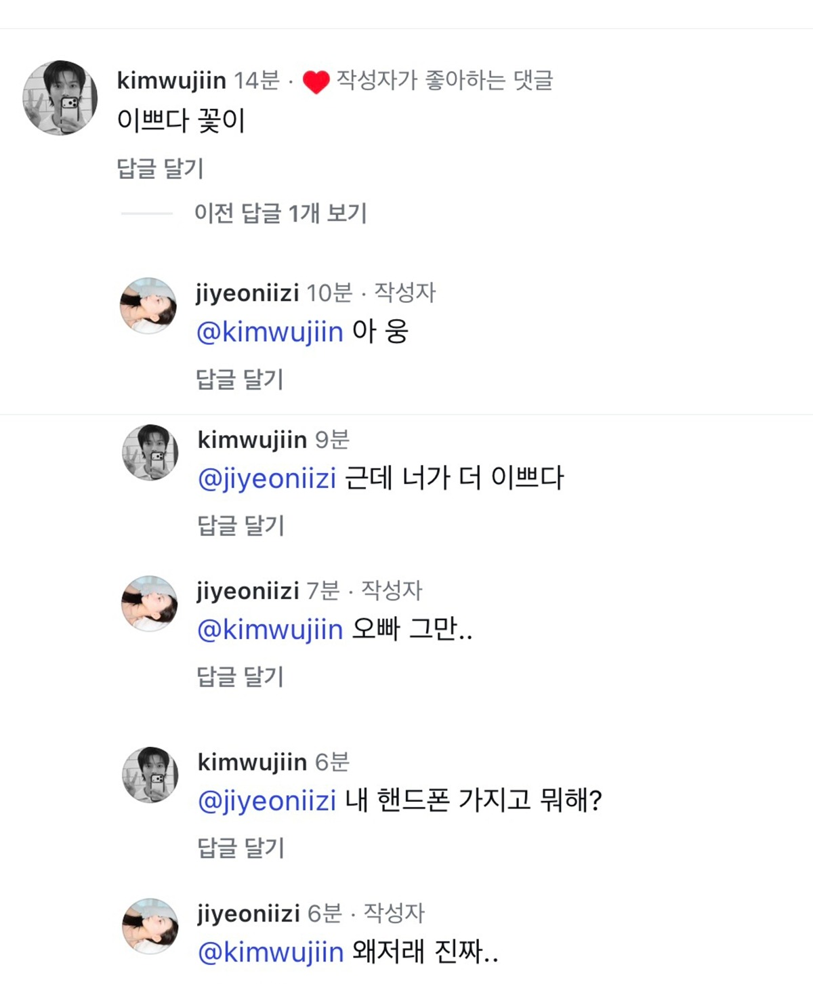
Task: Tap jiyeoniizi's avatar on the '오빠 그만..' reply
Action: click(149, 604)
